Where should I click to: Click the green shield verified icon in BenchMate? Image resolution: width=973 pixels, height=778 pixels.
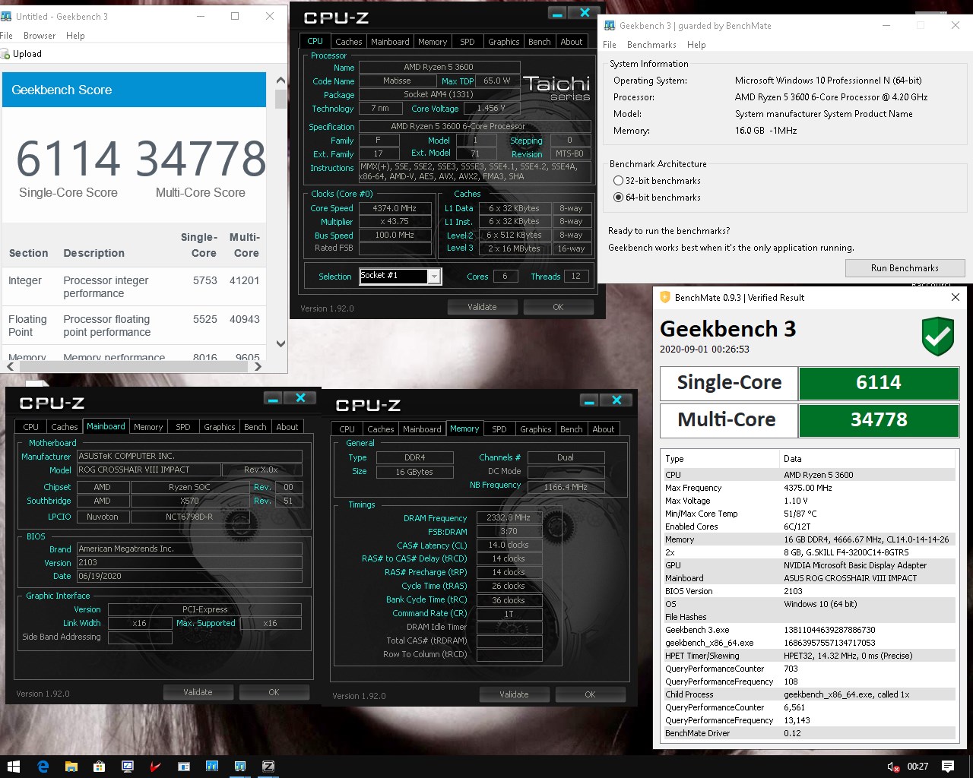tap(937, 336)
